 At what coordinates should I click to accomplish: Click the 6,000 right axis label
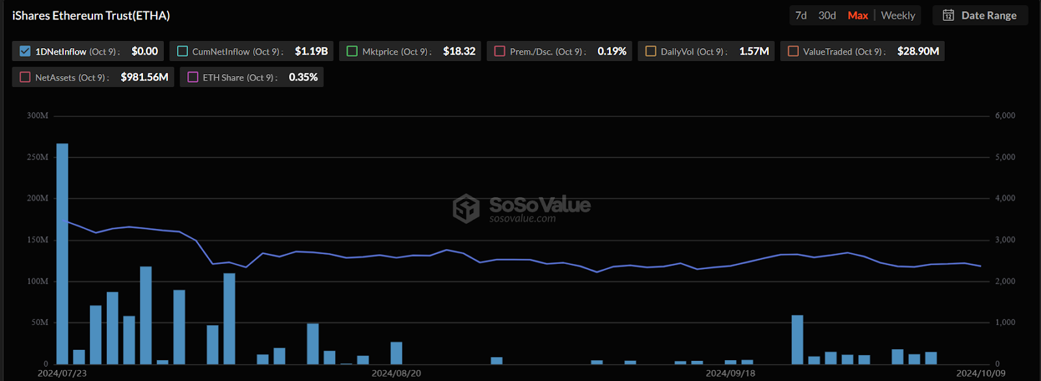point(1005,116)
